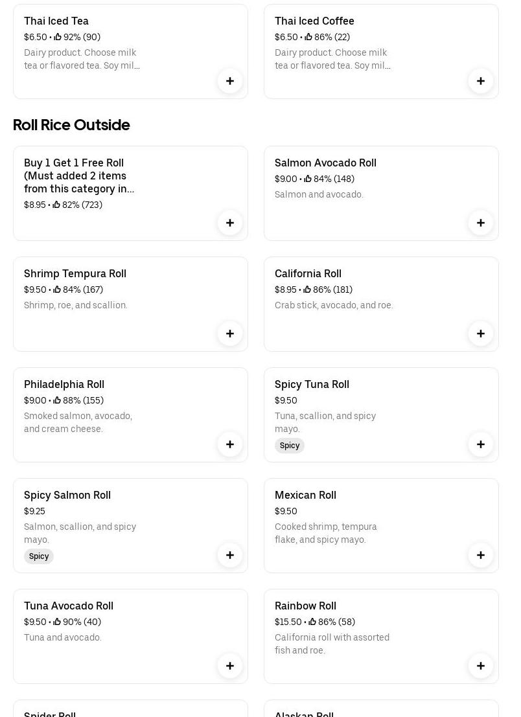
Task: Add Rainbow Roll to order
Action: click(481, 666)
